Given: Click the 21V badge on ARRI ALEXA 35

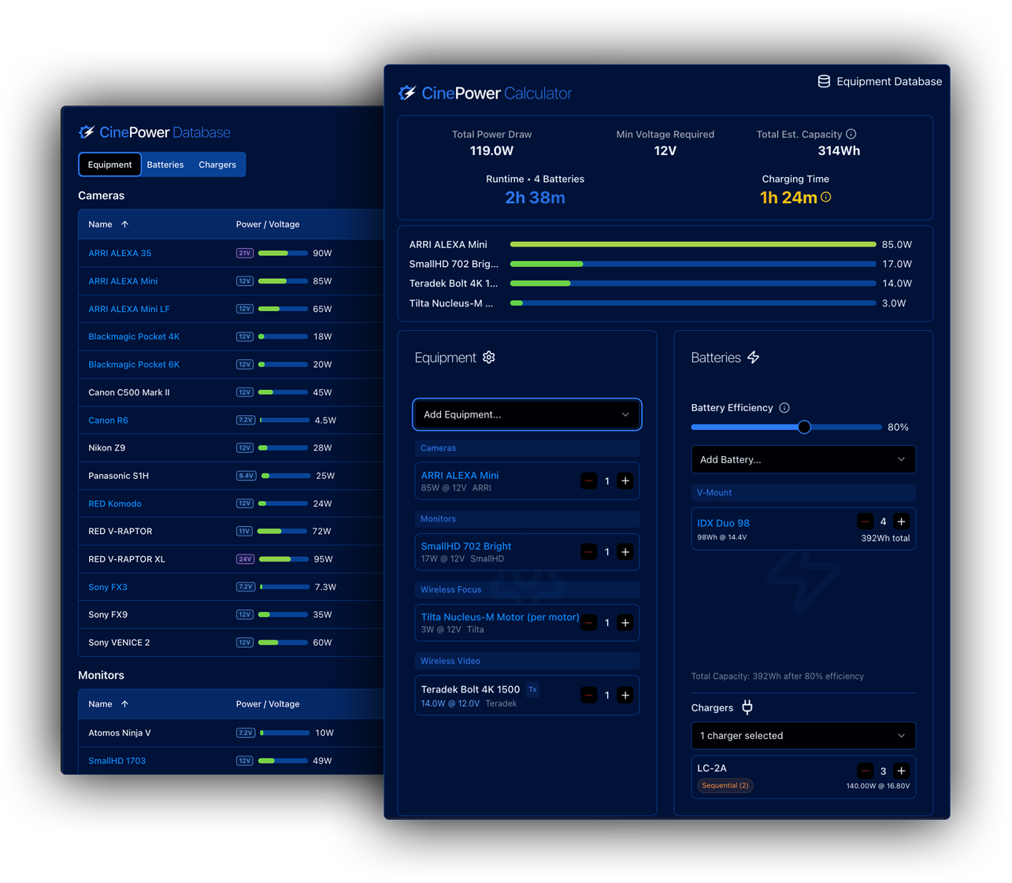Looking at the screenshot, I should [245, 253].
